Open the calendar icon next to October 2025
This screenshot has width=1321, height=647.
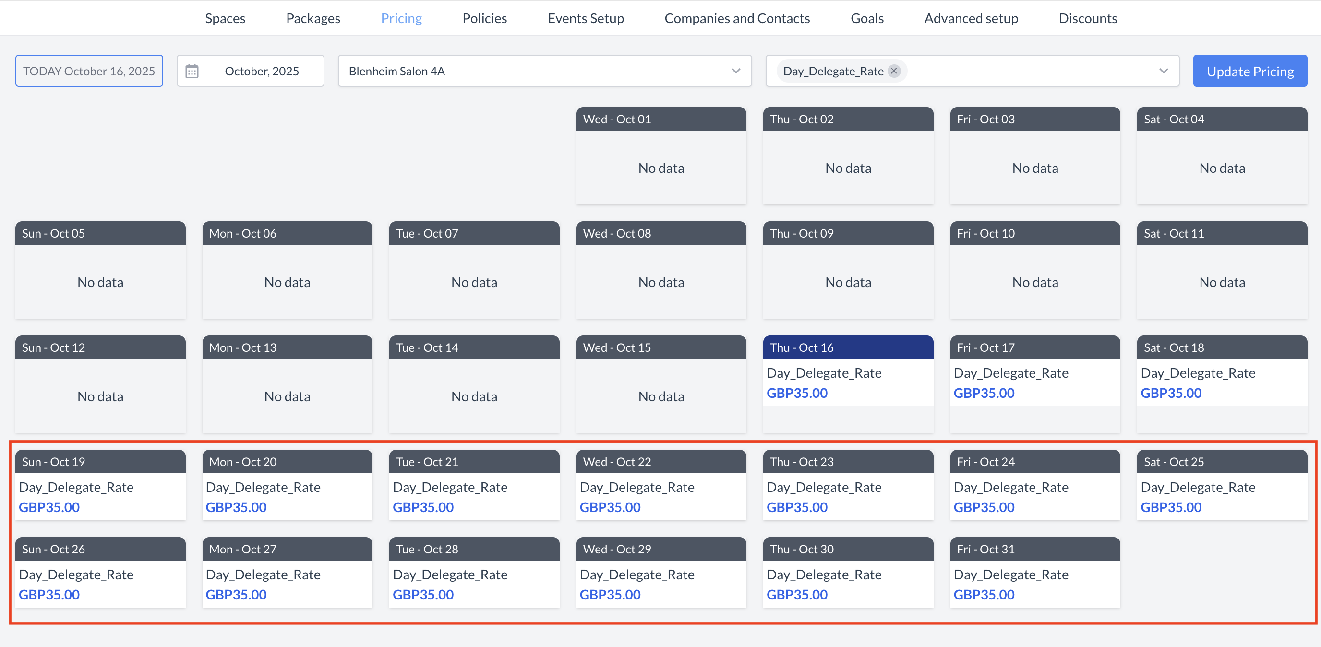192,71
